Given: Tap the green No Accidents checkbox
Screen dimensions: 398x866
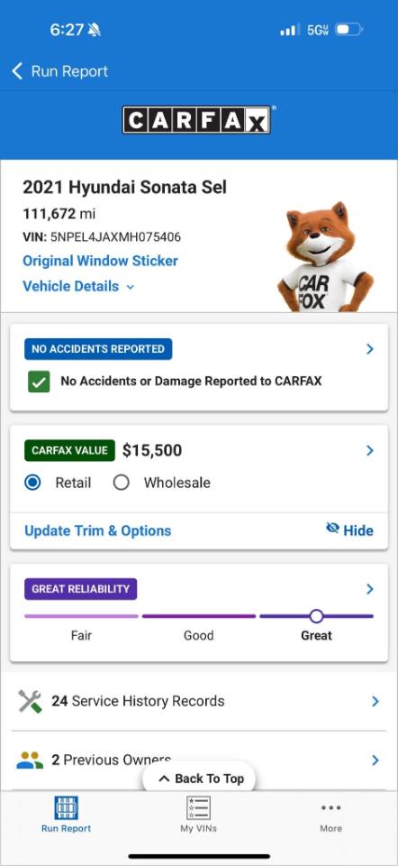Looking at the screenshot, I should pos(39,381).
